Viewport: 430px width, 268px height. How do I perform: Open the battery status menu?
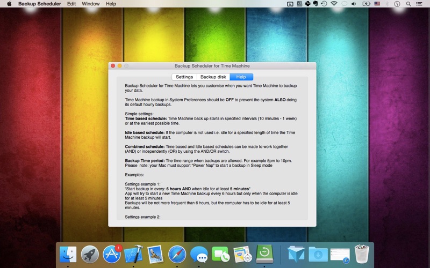tap(367, 4)
